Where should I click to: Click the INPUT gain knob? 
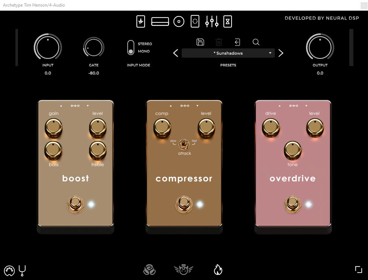click(48, 47)
